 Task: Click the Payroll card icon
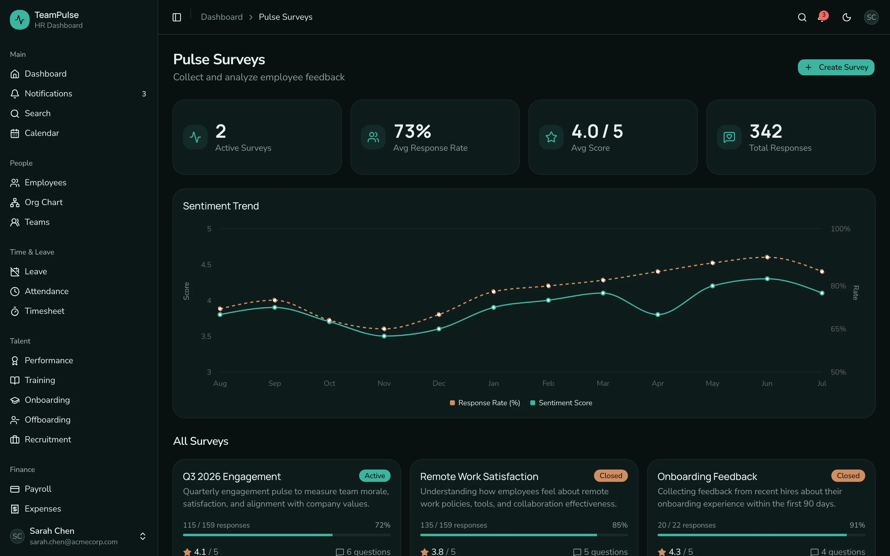point(15,490)
